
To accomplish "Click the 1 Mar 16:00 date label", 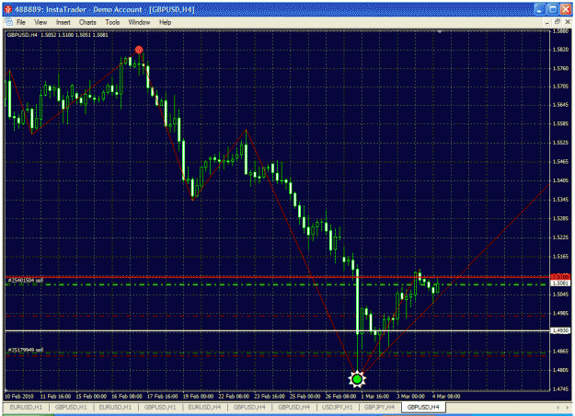I will (x=375, y=397).
